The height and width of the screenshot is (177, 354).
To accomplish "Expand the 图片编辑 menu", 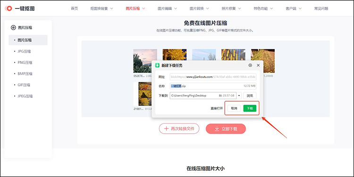I will (x=167, y=8).
